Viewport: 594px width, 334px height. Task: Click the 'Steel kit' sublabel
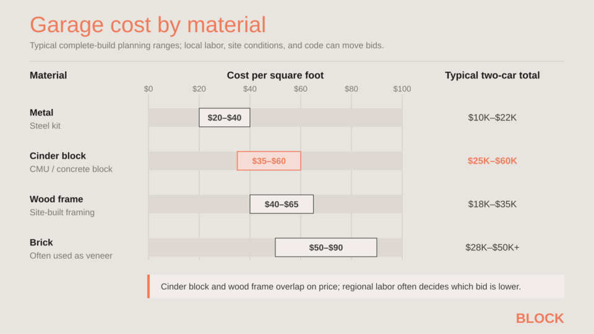45,126
